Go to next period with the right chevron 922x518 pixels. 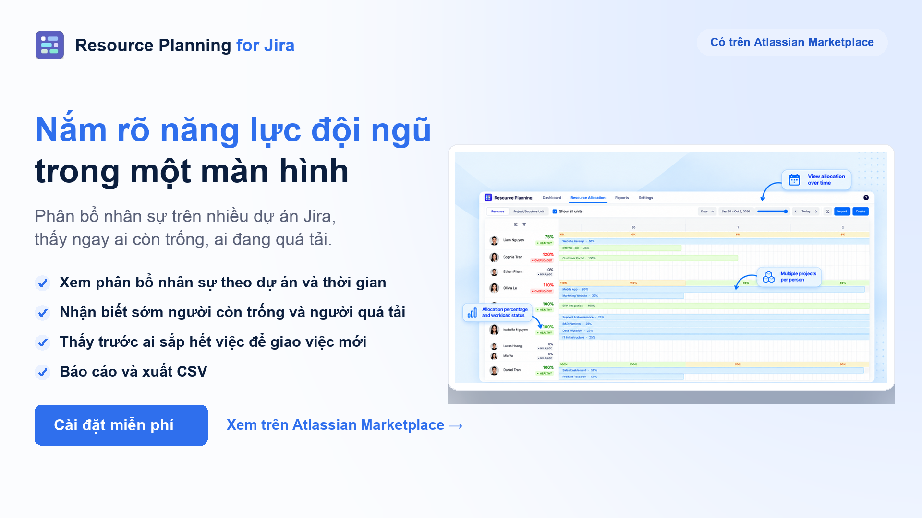click(x=816, y=212)
